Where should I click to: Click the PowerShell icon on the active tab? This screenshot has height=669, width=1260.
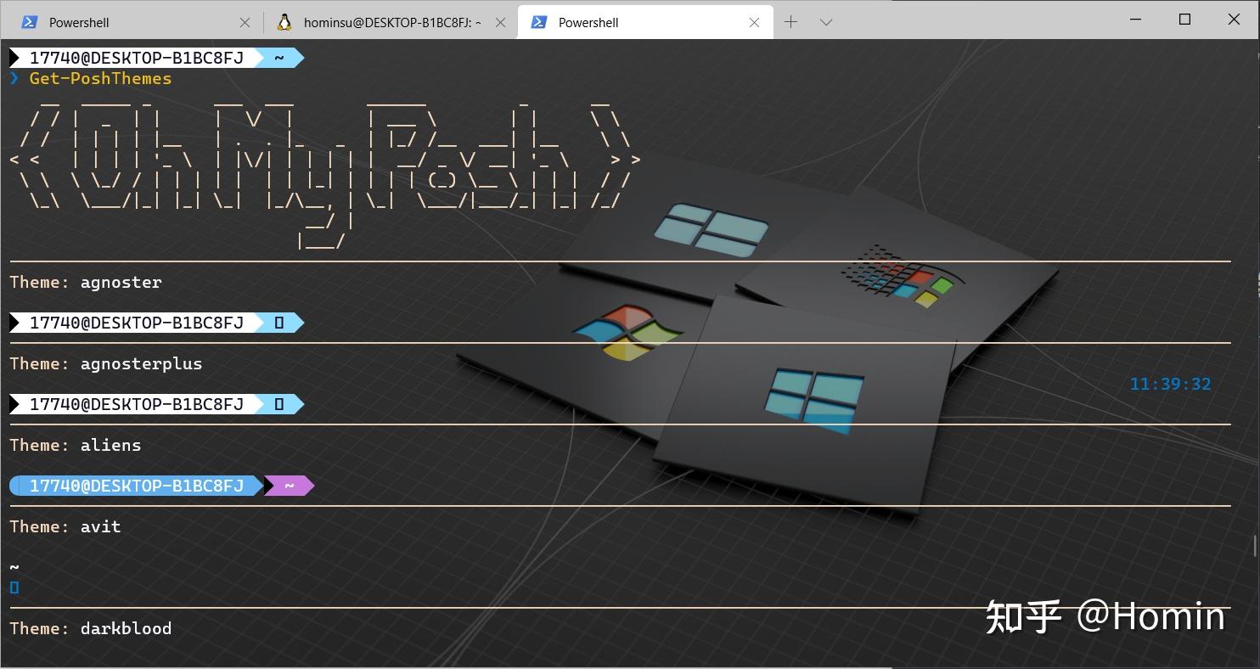(538, 22)
